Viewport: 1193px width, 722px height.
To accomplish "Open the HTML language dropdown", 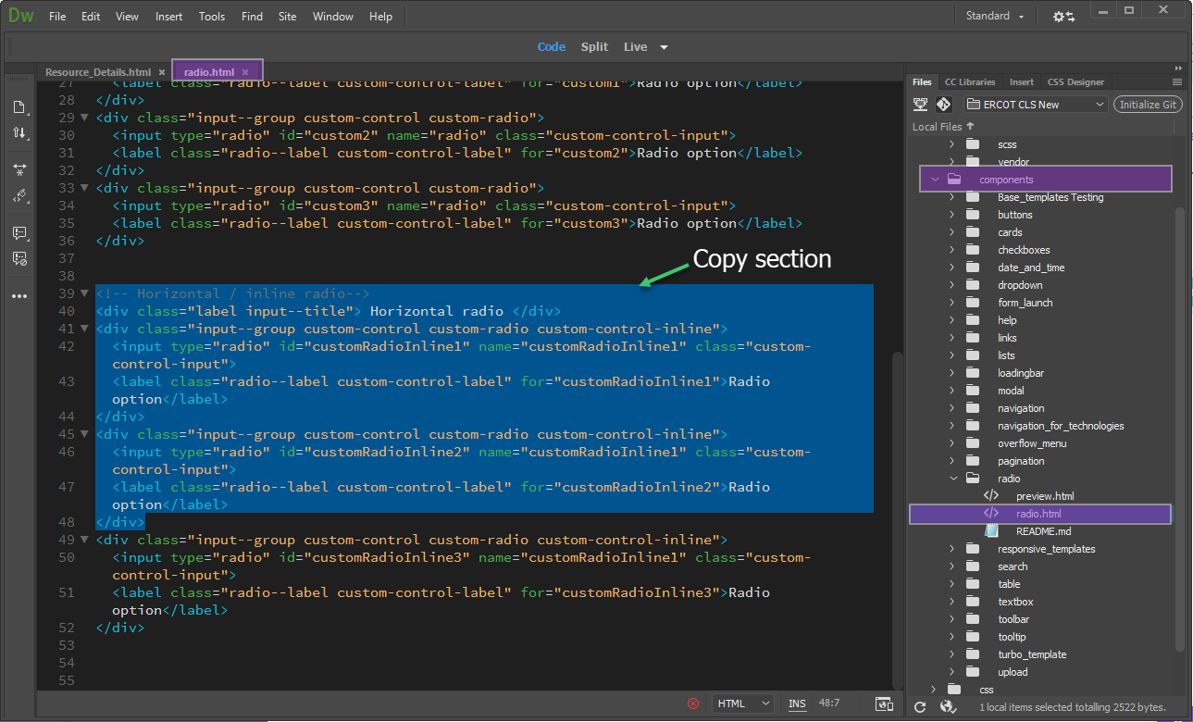I will click(743, 703).
